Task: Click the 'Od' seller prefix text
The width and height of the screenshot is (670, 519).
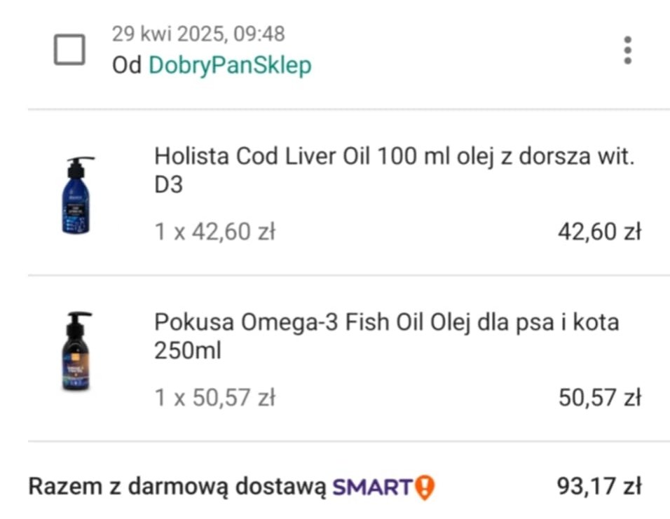Action: point(126,65)
